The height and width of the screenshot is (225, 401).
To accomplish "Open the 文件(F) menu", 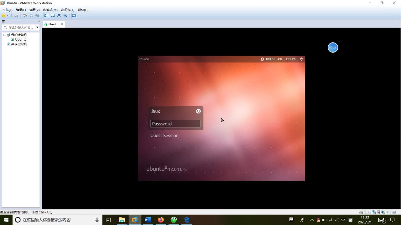I will tap(8, 10).
